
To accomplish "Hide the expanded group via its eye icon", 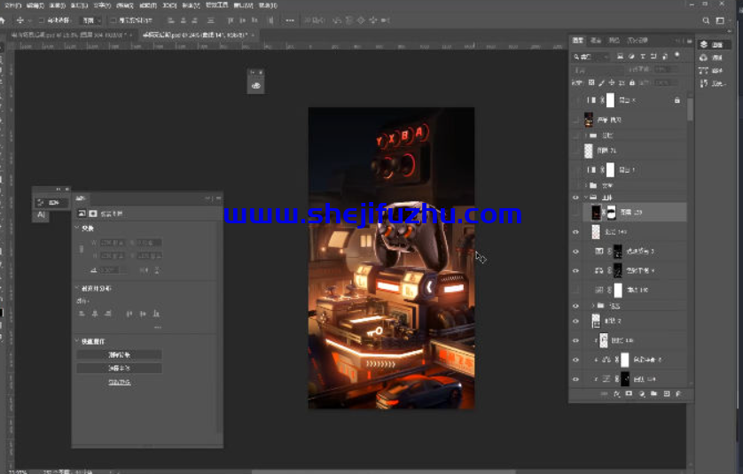I will pos(575,197).
